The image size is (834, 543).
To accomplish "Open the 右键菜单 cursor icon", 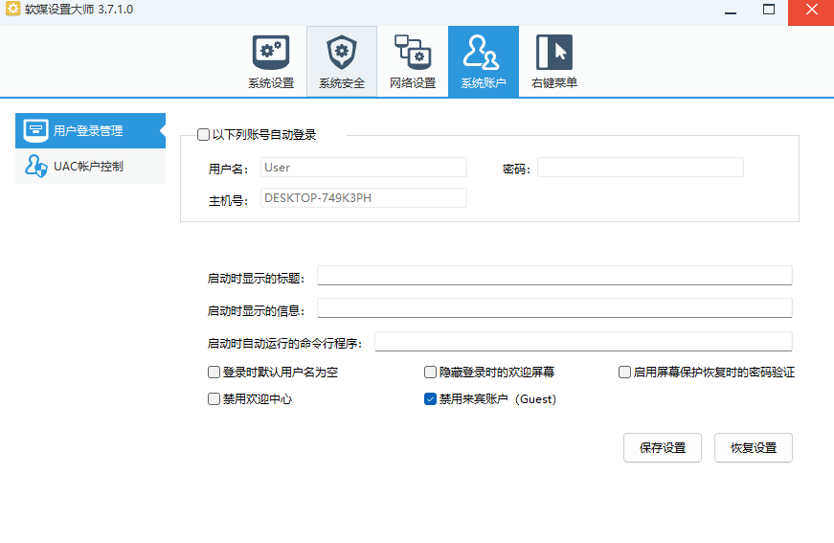I will pyautogui.click(x=554, y=61).
